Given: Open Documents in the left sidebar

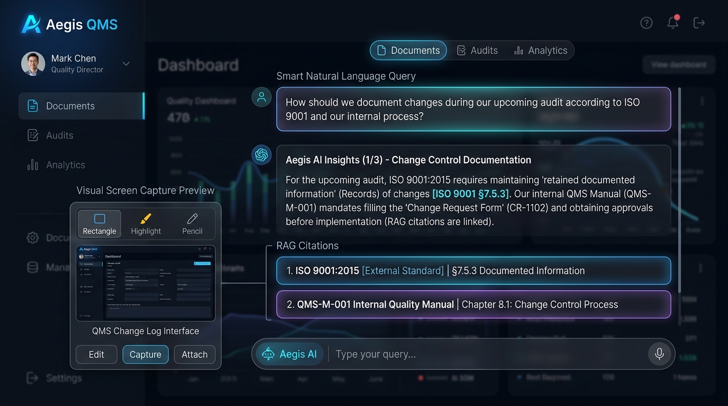Looking at the screenshot, I should 81,106.
